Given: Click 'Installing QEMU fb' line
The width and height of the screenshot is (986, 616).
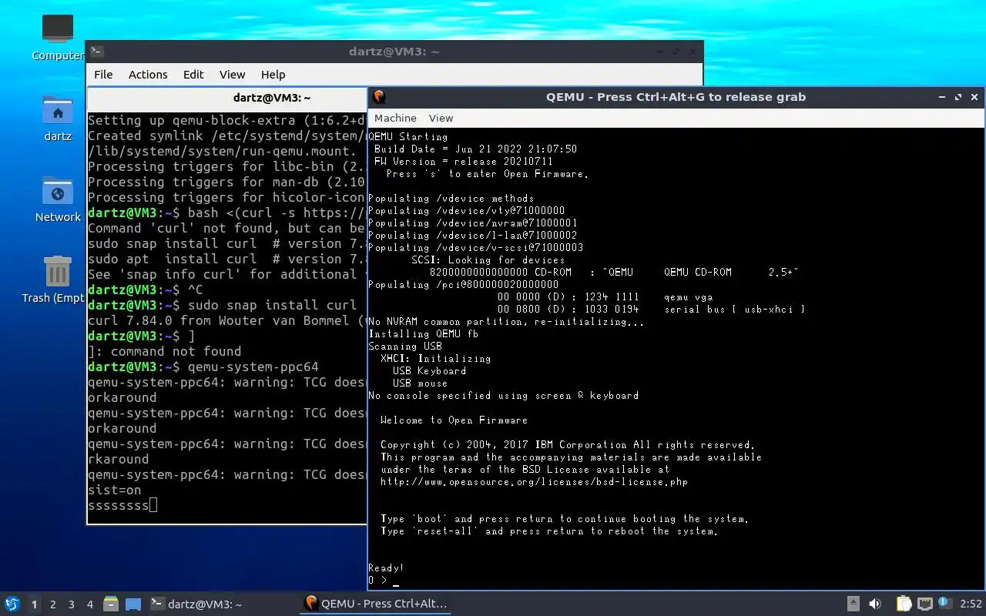Looking at the screenshot, I should click(x=423, y=334).
